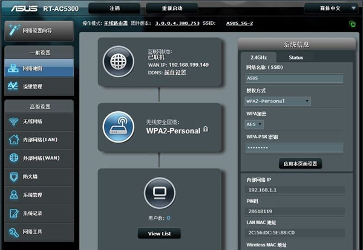Click the 高级设置 section header
The image size is (363, 250).
click(39, 106)
